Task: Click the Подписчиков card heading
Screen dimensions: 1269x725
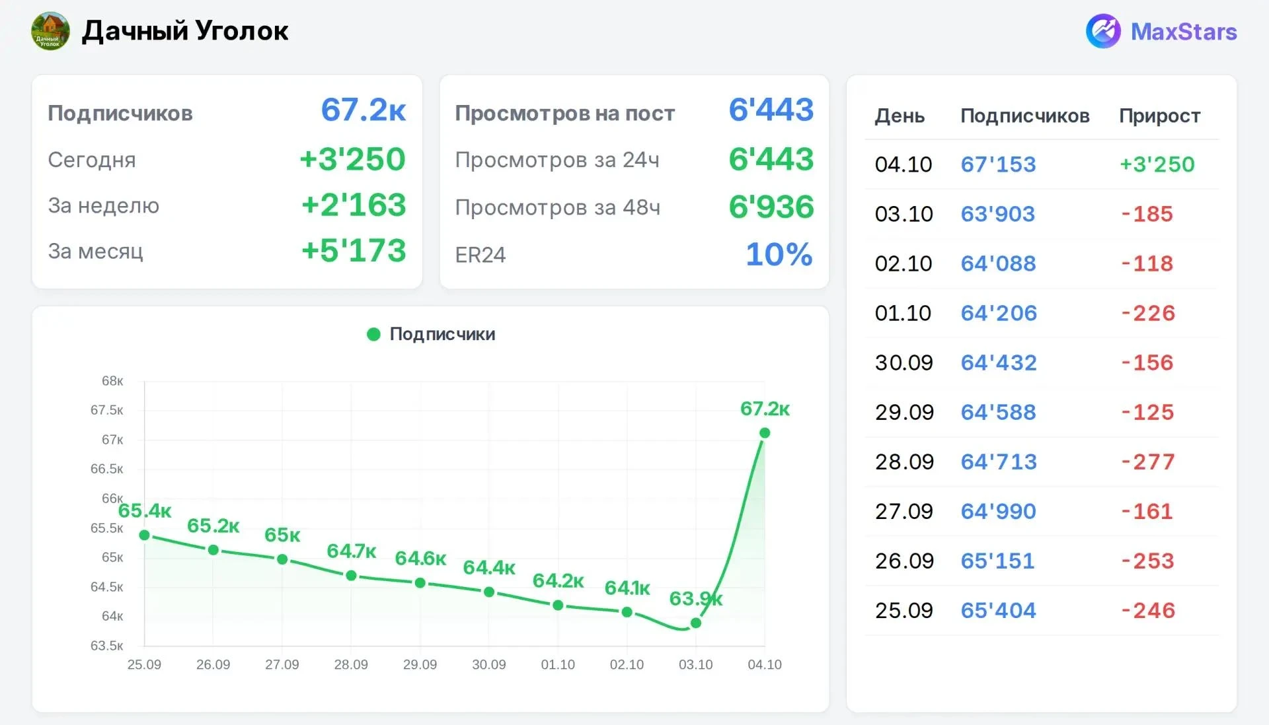Action: pos(120,114)
